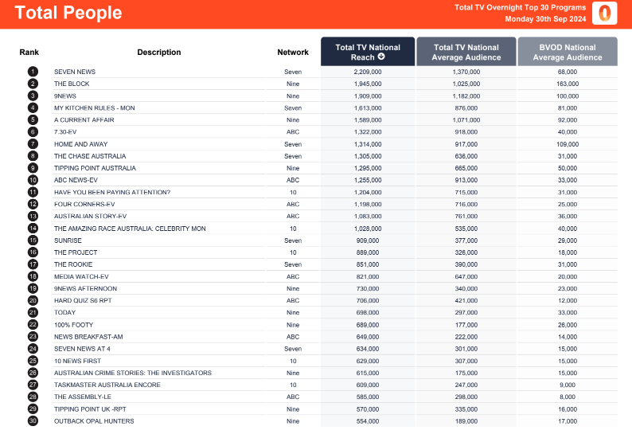Click rank 10 badge for ABC News-EV
The height and width of the screenshot is (438, 632).
pos(33,180)
